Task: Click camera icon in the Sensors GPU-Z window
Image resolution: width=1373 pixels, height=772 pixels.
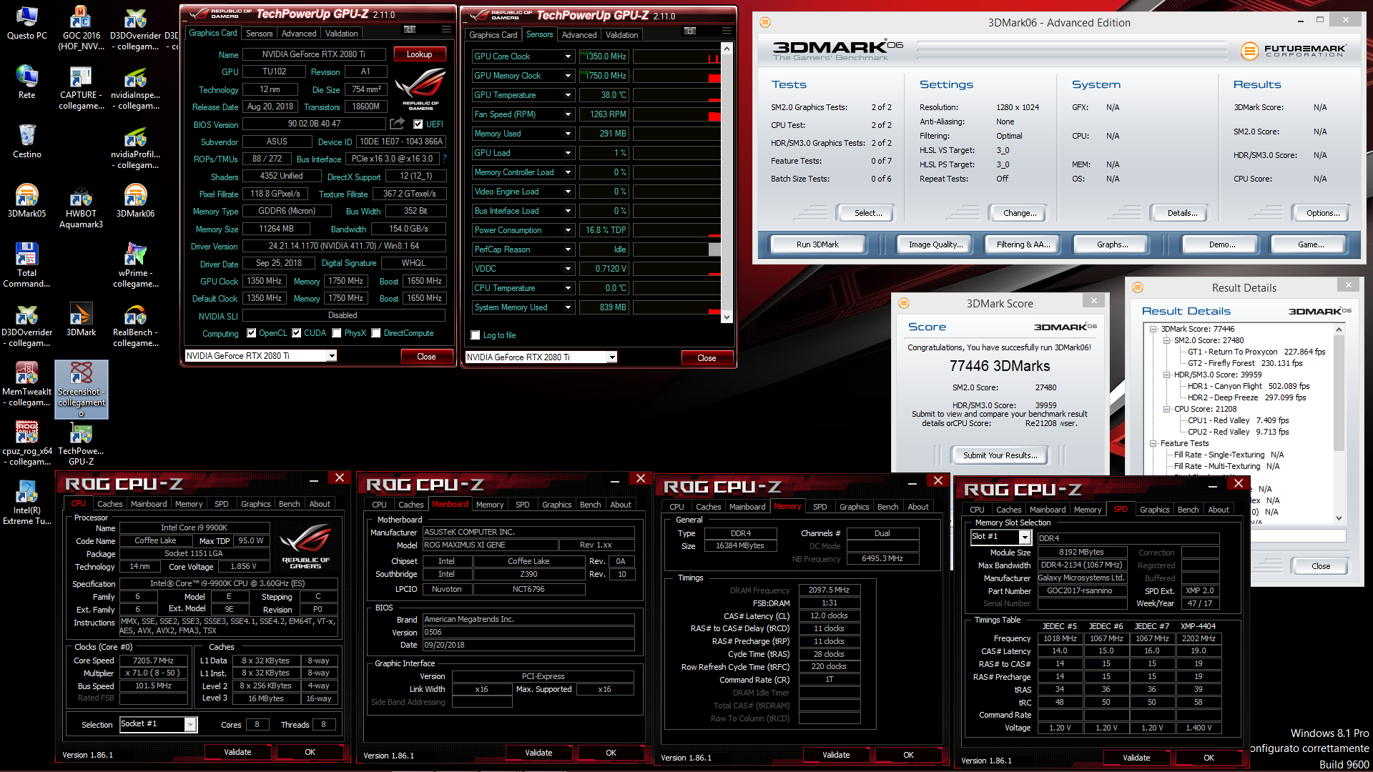Action: [690, 31]
